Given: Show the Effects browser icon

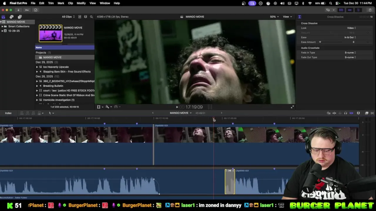Looking at the screenshot, I should pyautogui.click(x=367, y=113).
